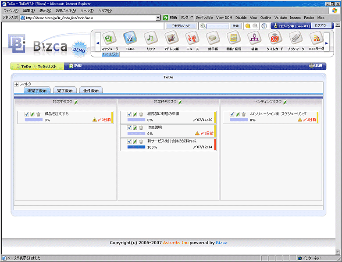The height and width of the screenshot is (262, 342).
Task: Open the ツール(T) menu
Action: pos(87,11)
